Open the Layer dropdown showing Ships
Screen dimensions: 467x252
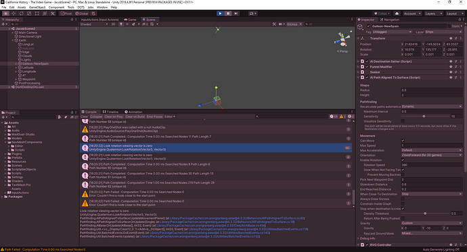(443, 32)
